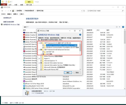Click the AutoCAD Open in icon
The height and width of the screenshot is (105, 126).
coord(24,44)
